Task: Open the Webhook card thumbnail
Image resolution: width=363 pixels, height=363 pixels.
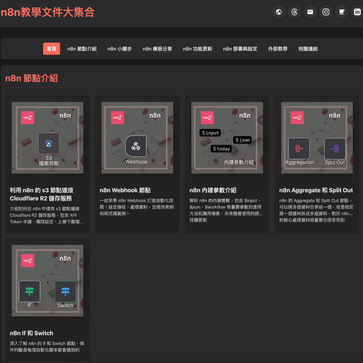Action: point(137,138)
